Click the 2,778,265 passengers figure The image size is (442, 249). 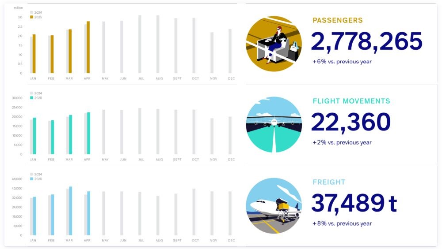[367, 41]
